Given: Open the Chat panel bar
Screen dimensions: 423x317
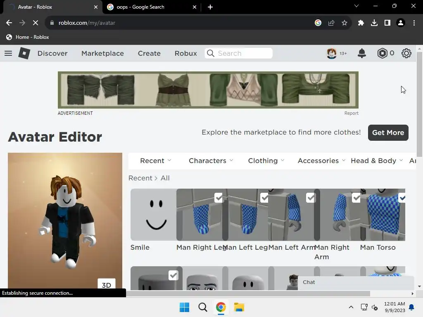Looking at the screenshot, I should click(x=356, y=282).
